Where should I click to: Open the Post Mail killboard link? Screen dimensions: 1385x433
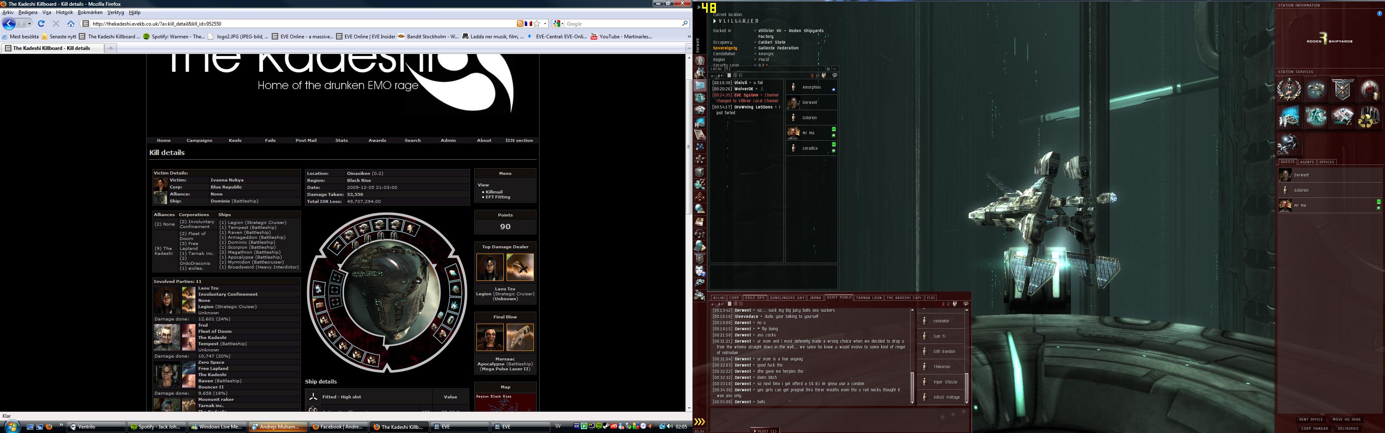pyautogui.click(x=306, y=140)
